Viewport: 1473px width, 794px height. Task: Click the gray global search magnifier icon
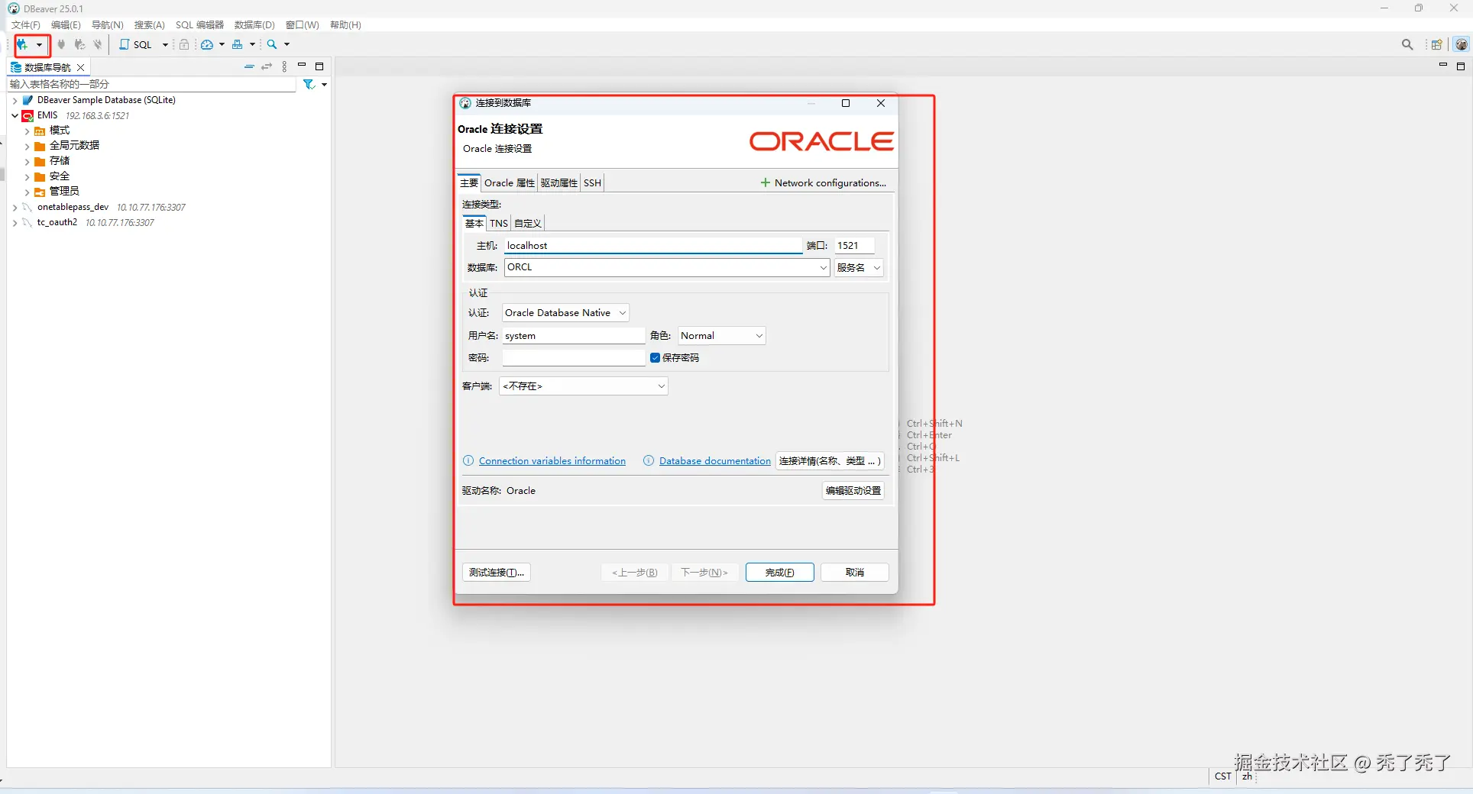pyautogui.click(x=1407, y=45)
